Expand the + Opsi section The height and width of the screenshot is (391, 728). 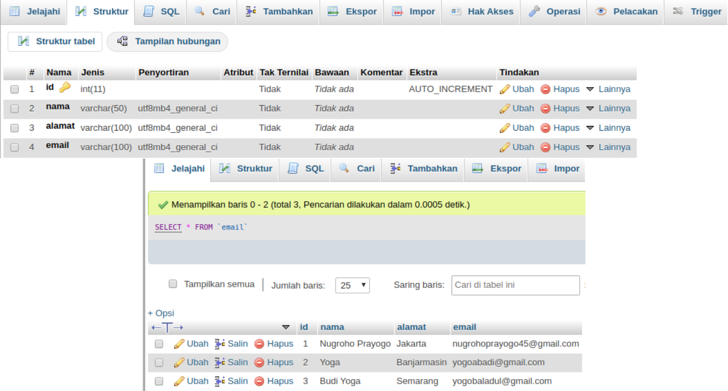coord(161,313)
